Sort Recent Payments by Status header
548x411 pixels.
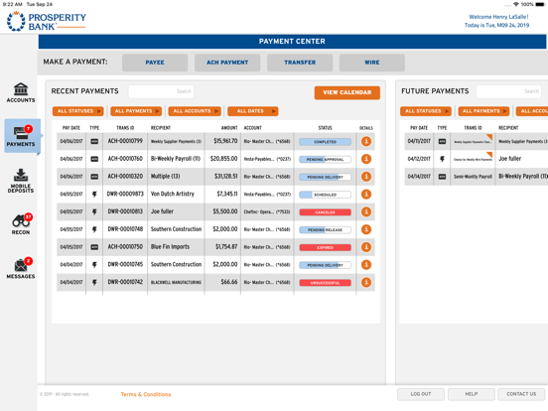tap(325, 128)
